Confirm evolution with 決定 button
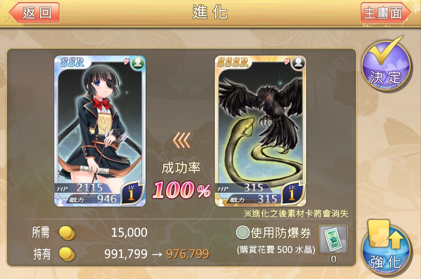The image size is (421, 279). click(x=385, y=64)
